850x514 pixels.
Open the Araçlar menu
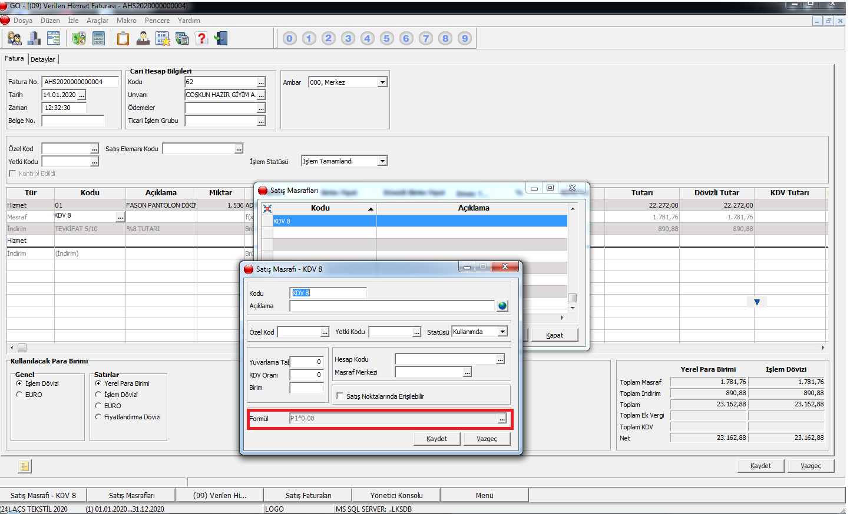(x=97, y=21)
